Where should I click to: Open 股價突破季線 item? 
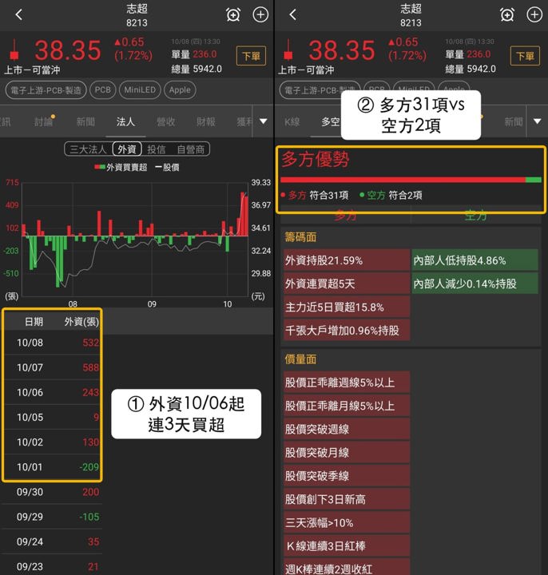tap(346, 476)
